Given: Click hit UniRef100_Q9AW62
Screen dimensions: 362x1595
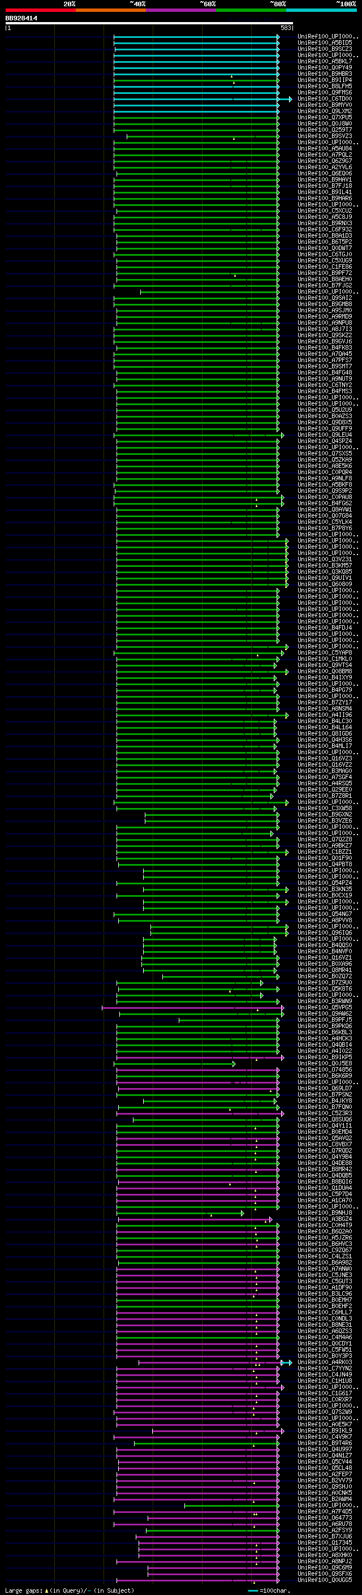Looking at the screenshot, I should point(325,1014).
